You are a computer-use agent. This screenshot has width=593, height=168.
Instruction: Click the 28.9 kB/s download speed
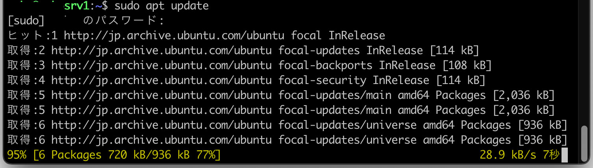tap(508, 155)
